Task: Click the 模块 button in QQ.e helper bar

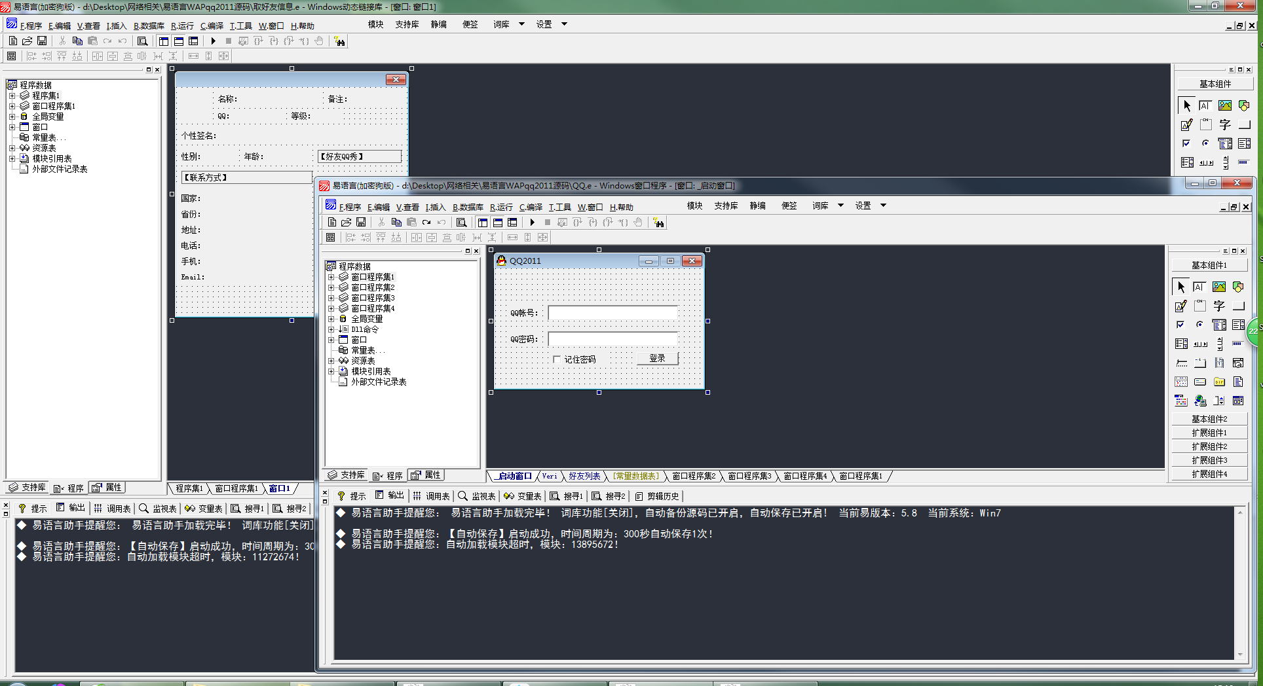Action: pyautogui.click(x=694, y=206)
